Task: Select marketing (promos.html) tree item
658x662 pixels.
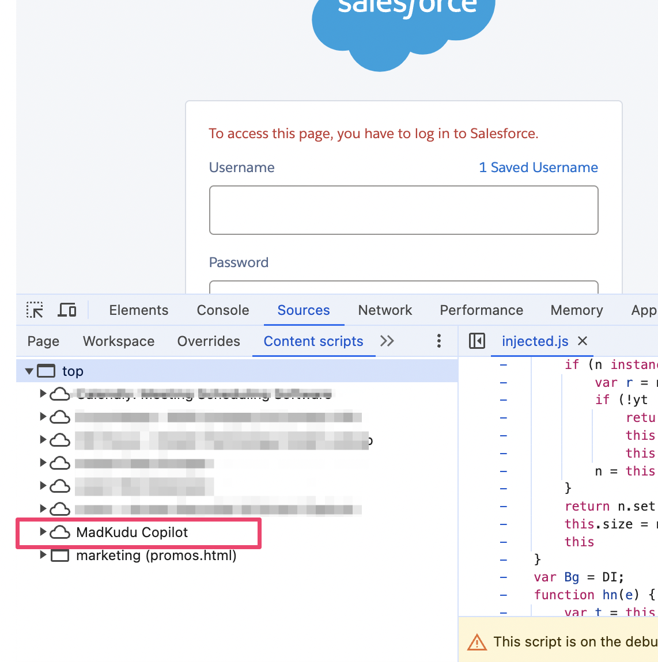Action: point(156,555)
